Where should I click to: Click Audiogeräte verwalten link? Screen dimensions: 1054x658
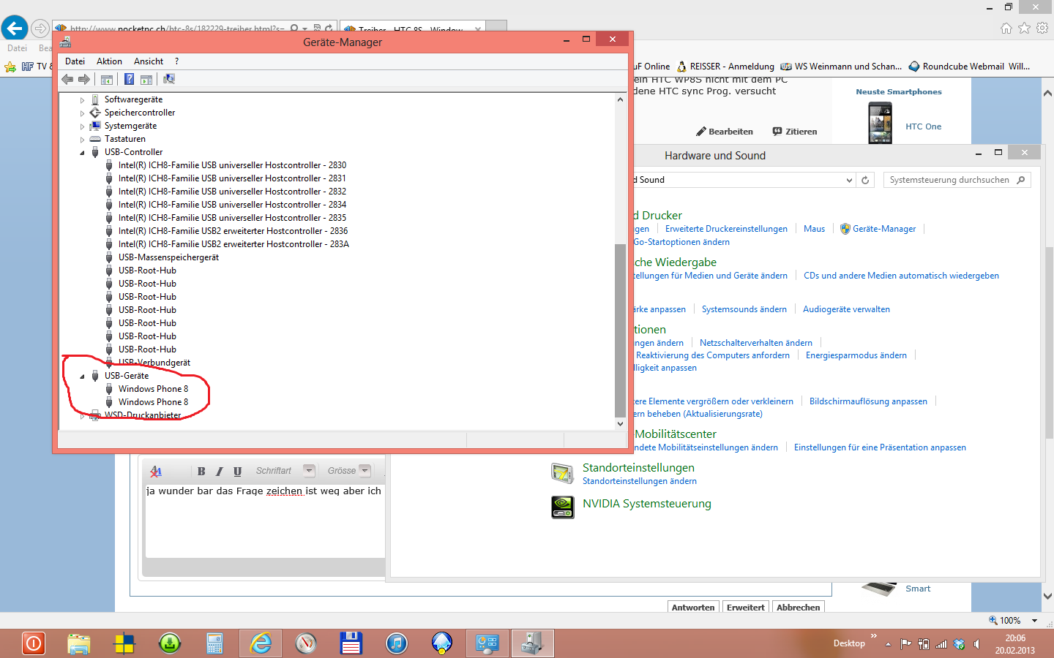point(846,309)
